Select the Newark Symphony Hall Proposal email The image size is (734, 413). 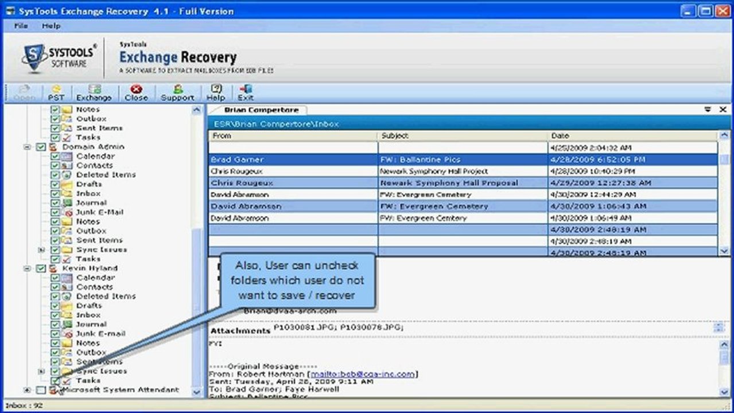coord(463,183)
